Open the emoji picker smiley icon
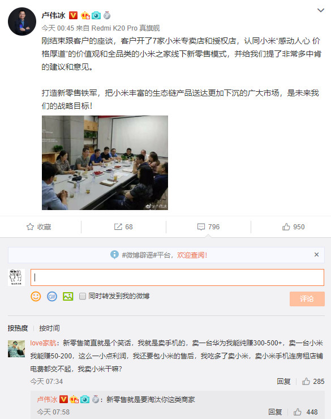 click(x=36, y=296)
